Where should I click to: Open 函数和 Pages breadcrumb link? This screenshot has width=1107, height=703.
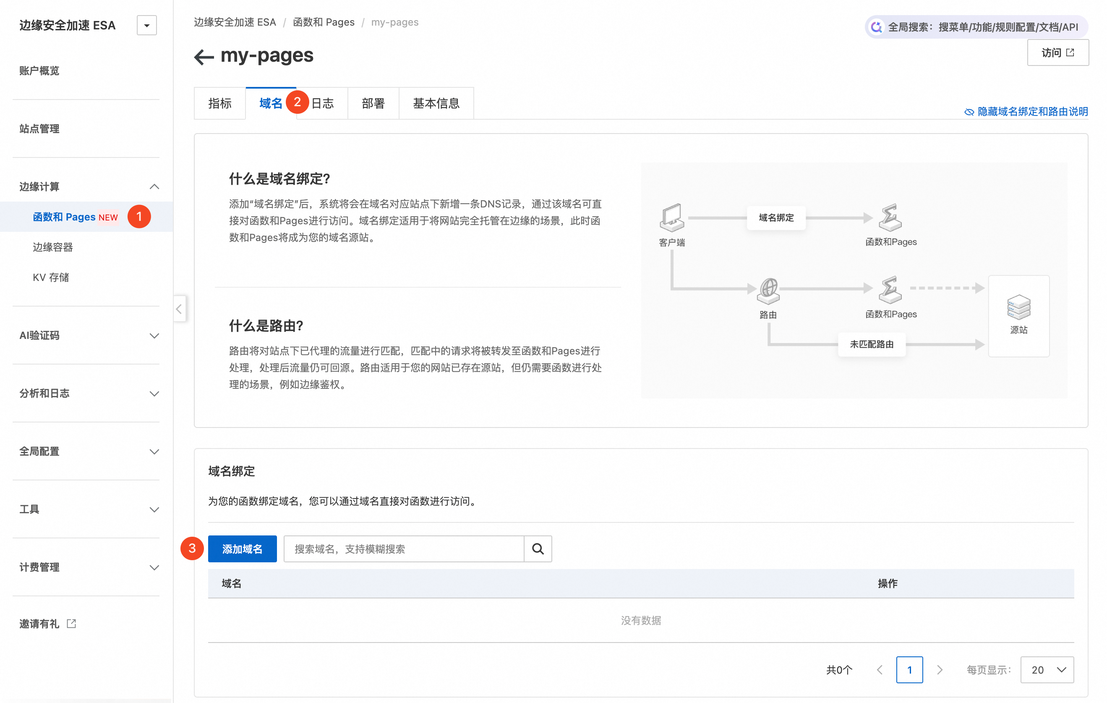[324, 21]
